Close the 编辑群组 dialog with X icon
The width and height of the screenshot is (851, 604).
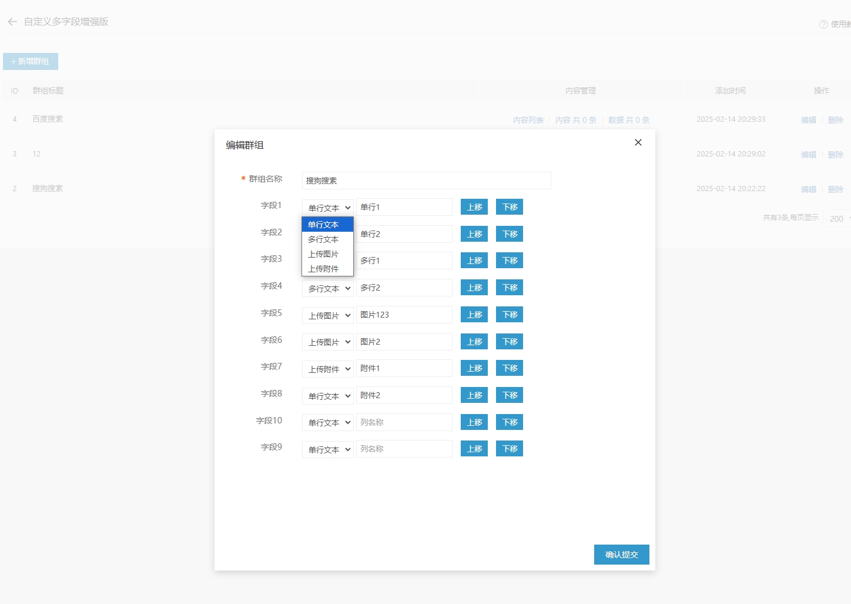638,142
